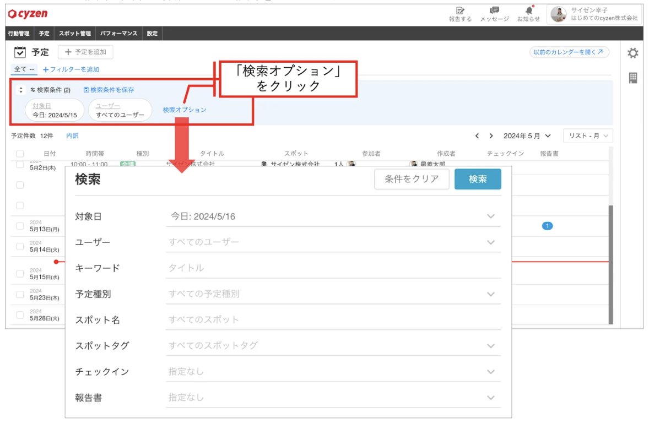Check the 5月13日(月) row checkbox
The height and width of the screenshot is (423, 649).
(x=20, y=226)
